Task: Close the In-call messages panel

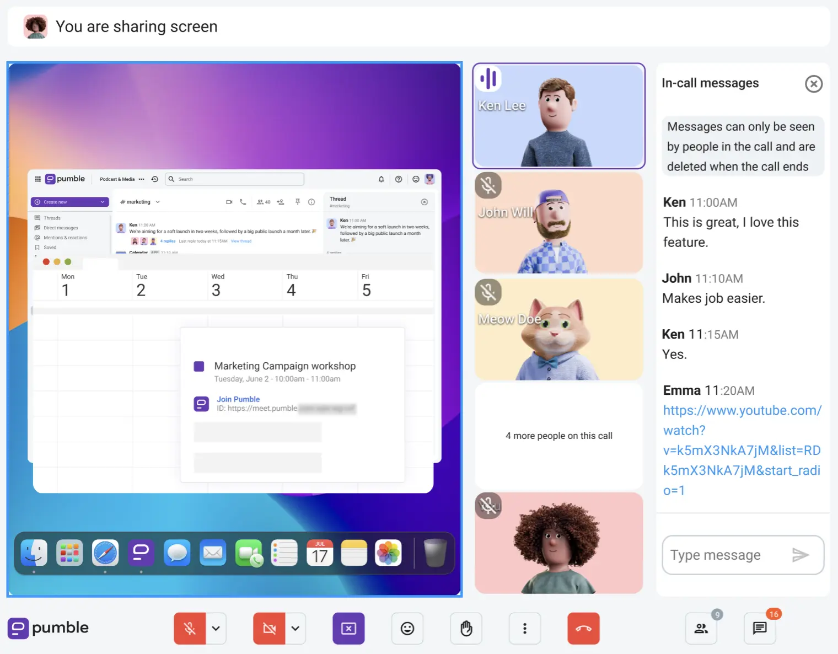Action: pos(814,84)
